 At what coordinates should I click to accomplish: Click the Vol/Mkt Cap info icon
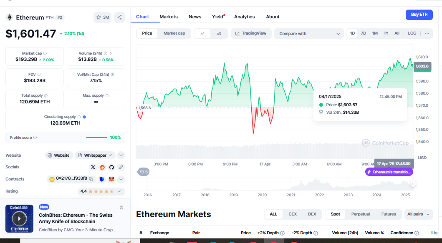112,75
